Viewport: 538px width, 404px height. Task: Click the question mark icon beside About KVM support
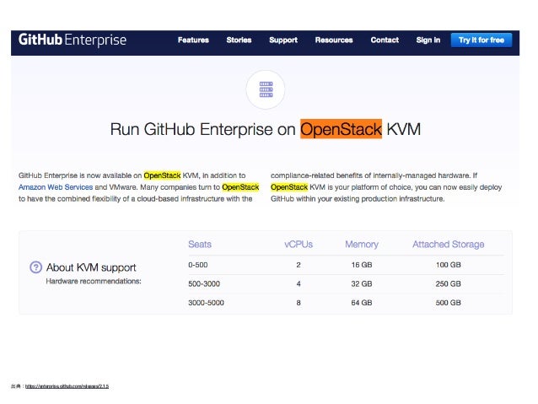(x=36, y=267)
